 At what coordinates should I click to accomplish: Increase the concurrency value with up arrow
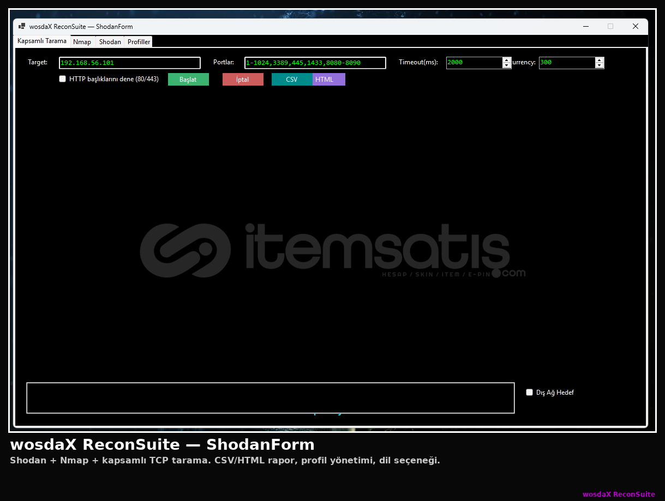pos(600,60)
